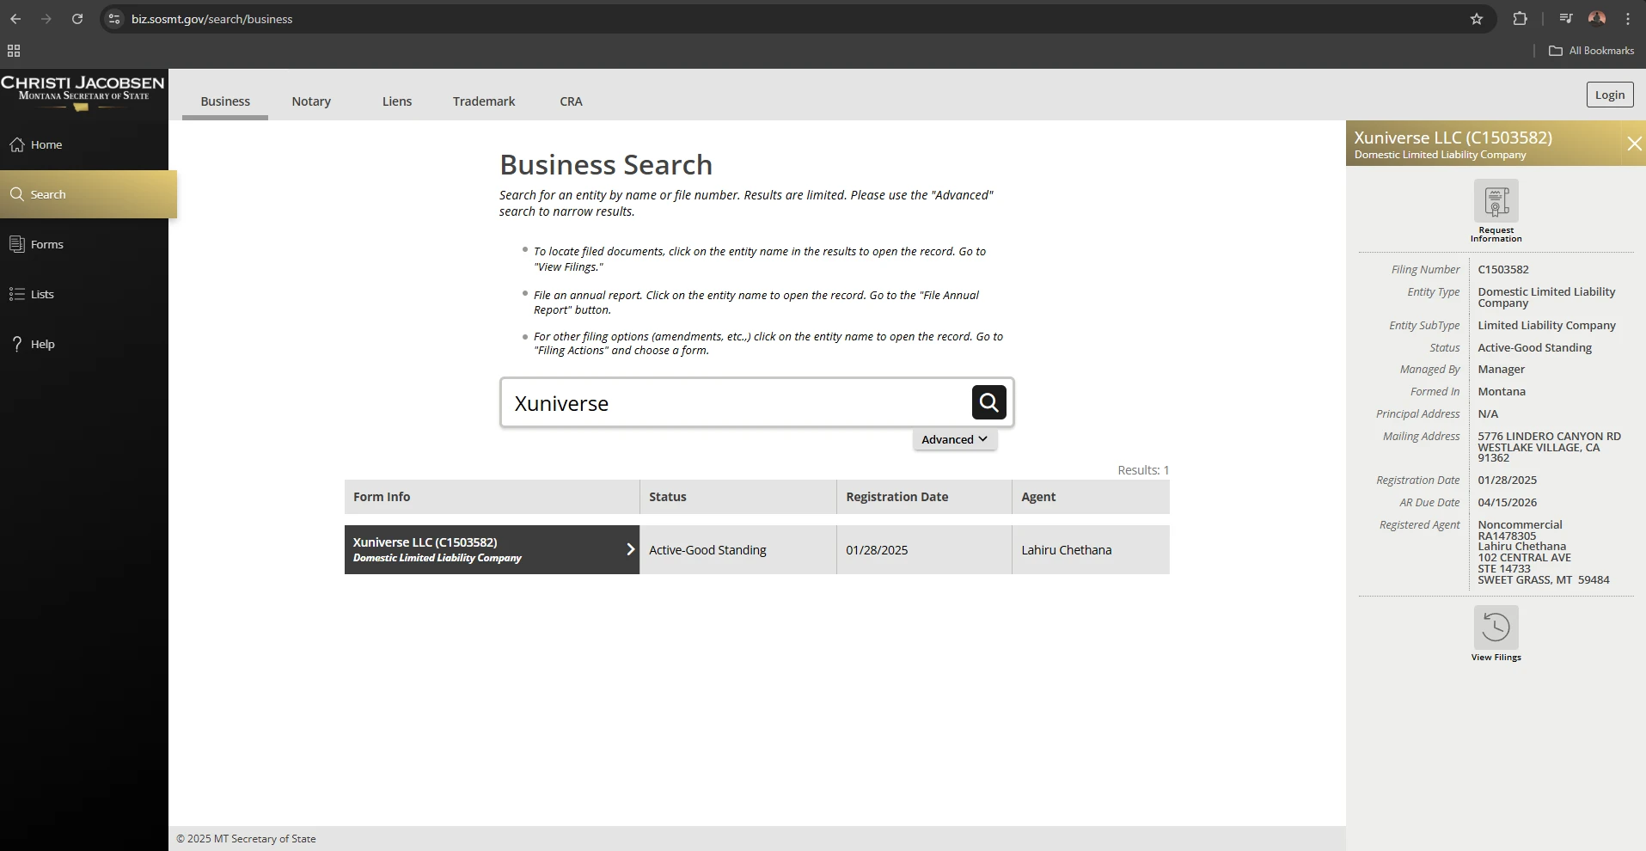The image size is (1646, 851).
Task: Click browser forward arrow
Action: coord(46,19)
